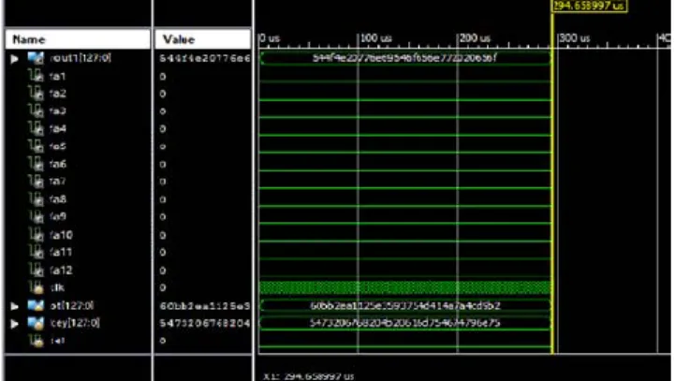
Task: Click the ra10 signal icon
Action: click(x=37, y=235)
